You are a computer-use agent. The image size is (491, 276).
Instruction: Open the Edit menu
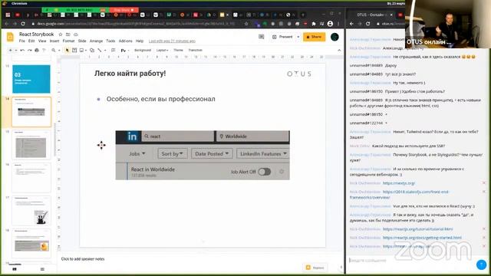[x=31, y=41]
